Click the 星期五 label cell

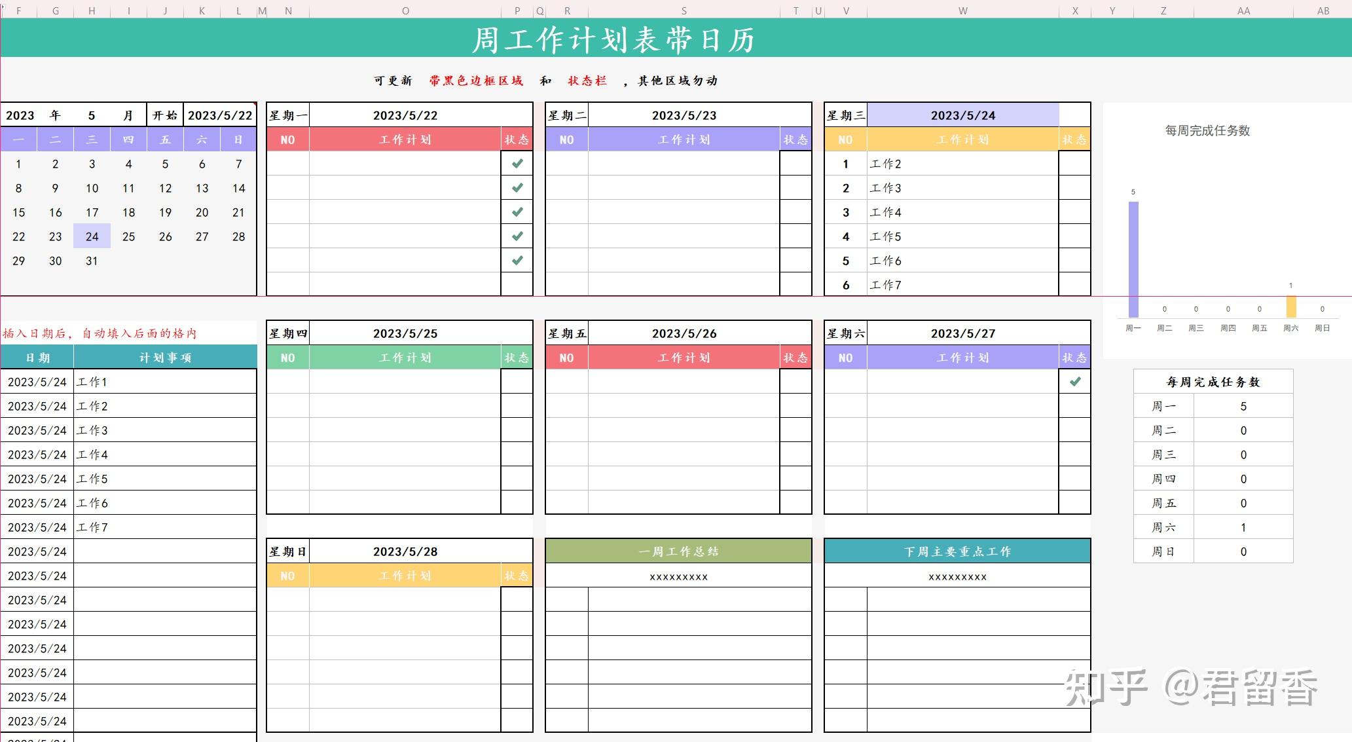click(x=566, y=333)
